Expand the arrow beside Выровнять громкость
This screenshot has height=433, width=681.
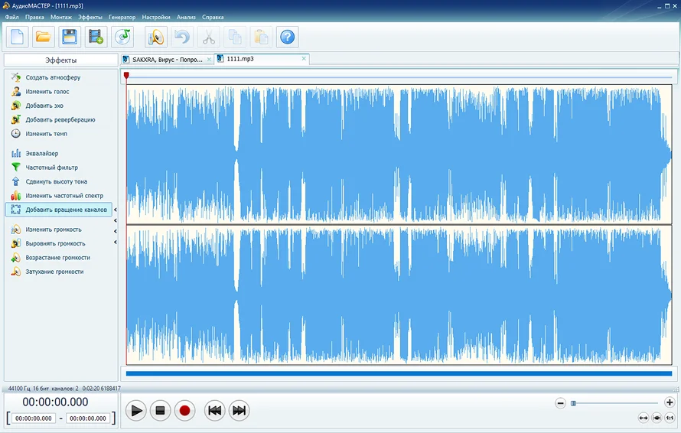pyautogui.click(x=115, y=243)
